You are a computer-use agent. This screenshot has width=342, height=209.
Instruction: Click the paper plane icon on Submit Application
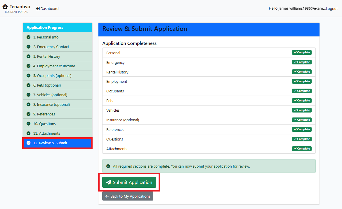click(109, 182)
